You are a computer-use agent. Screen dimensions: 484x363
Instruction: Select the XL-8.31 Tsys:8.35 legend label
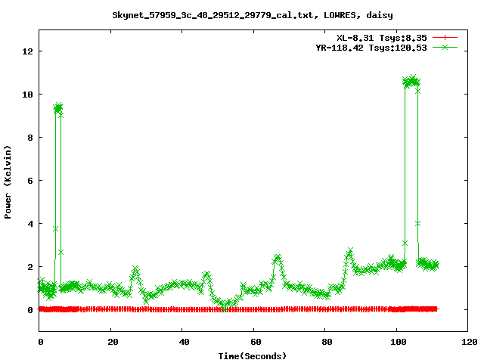point(382,38)
